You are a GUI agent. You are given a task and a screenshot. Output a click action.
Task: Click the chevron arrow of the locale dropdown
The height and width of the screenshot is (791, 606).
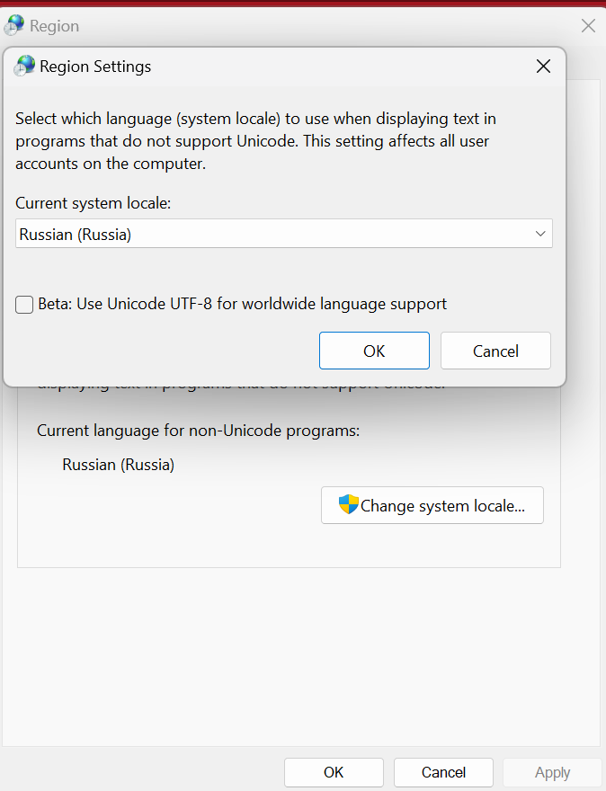[x=540, y=234]
